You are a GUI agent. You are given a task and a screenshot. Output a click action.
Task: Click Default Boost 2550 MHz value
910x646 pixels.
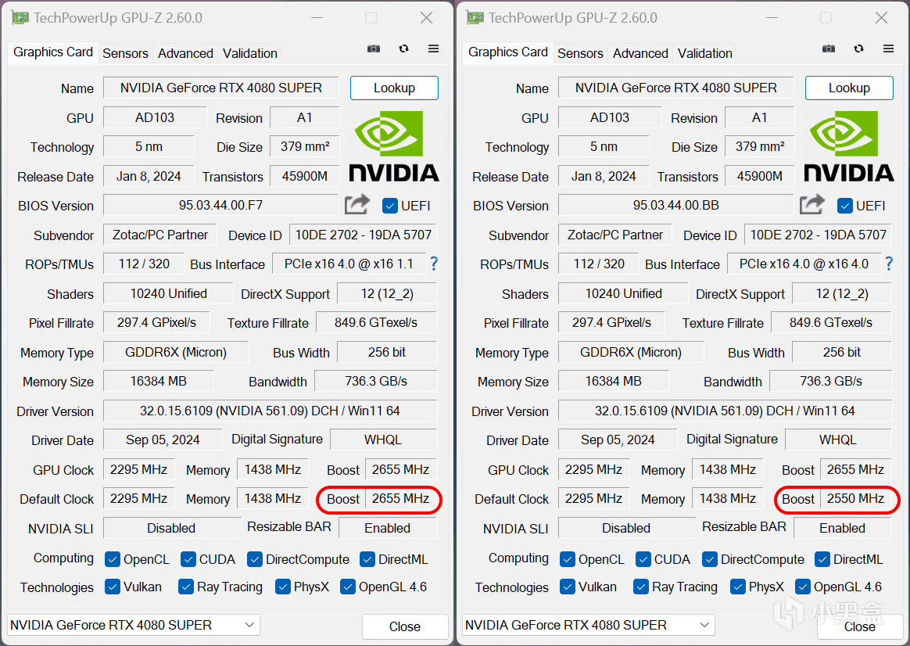click(855, 498)
